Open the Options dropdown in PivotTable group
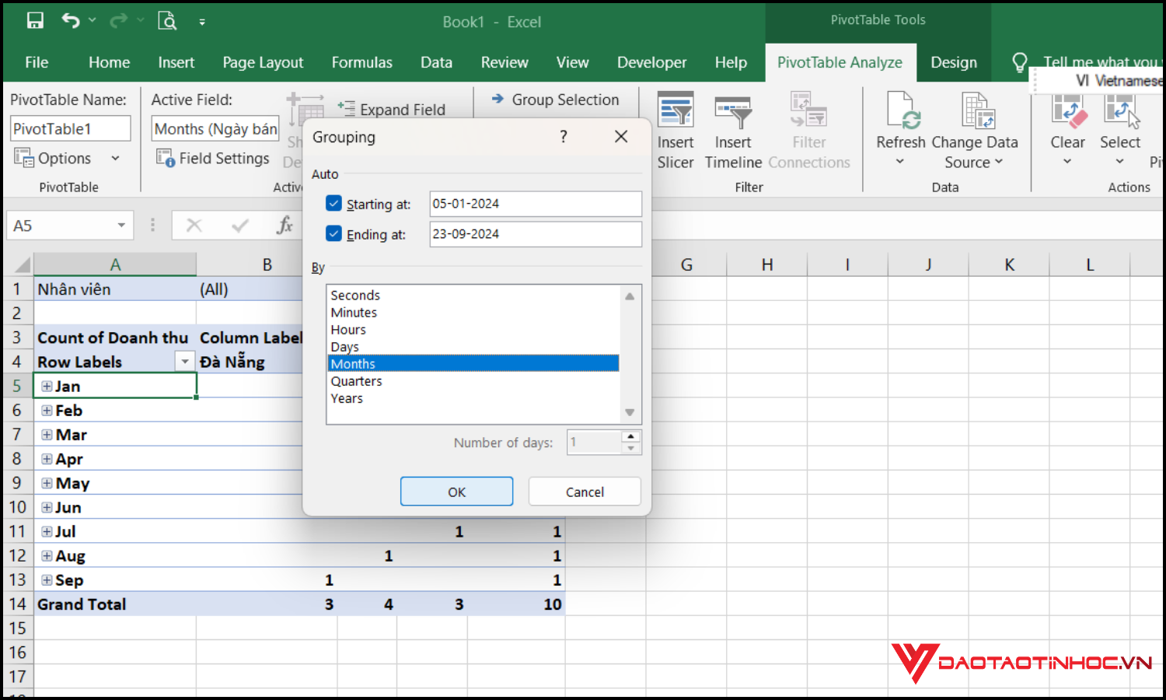 point(115,158)
